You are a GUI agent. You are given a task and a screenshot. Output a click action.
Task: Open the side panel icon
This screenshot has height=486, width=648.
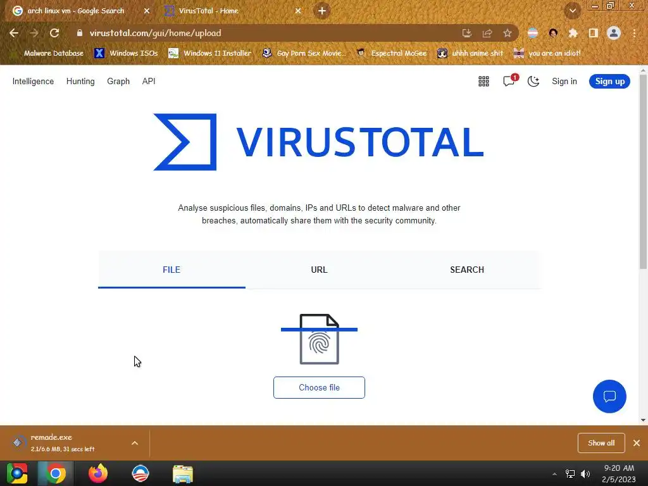pyautogui.click(x=594, y=33)
